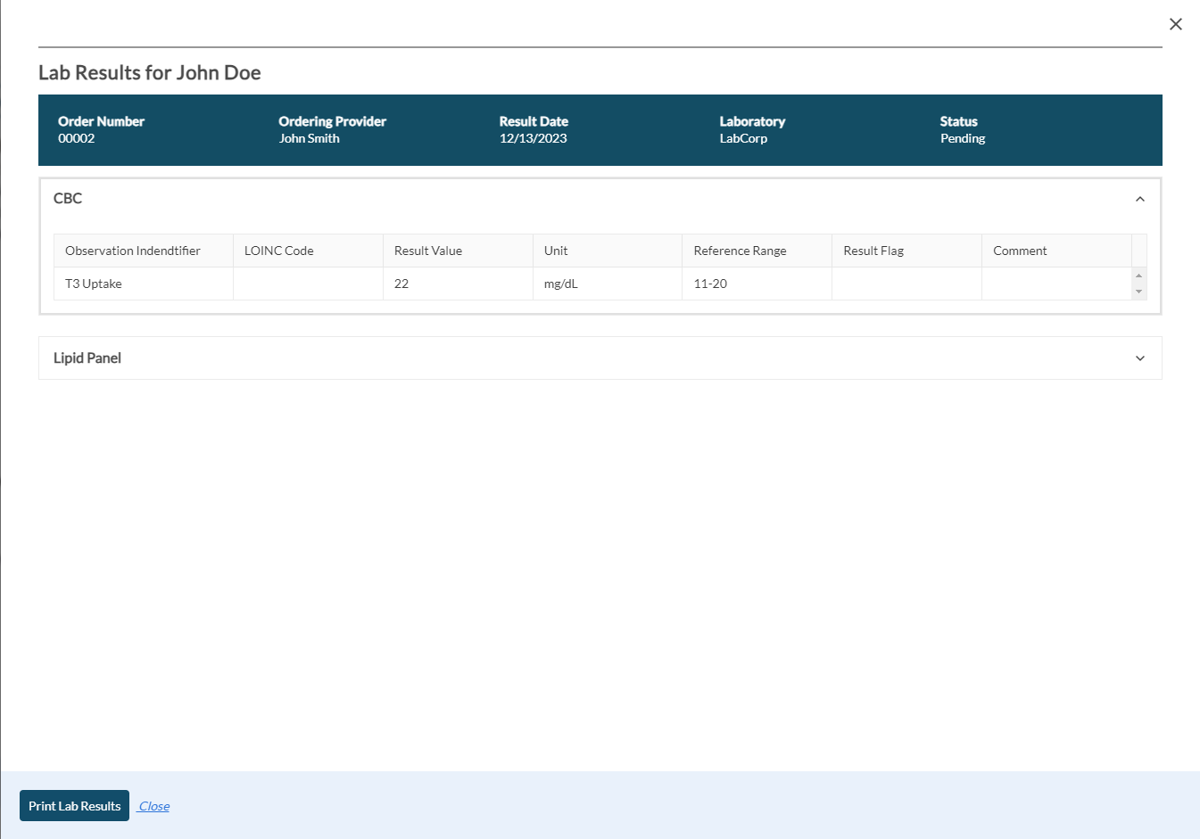Click the result value 22 cell
The height and width of the screenshot is (839, 1200).
[401, 284]
